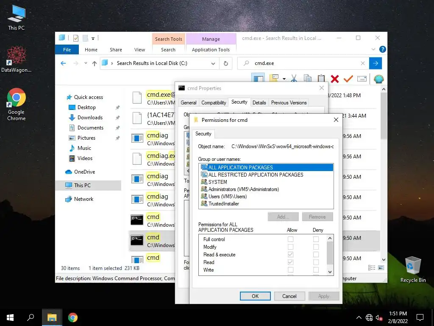Open Customize Quick Access Toolbar dropdown
The image size is (434, 326).
pyautogui.click(x=93, y=39)
